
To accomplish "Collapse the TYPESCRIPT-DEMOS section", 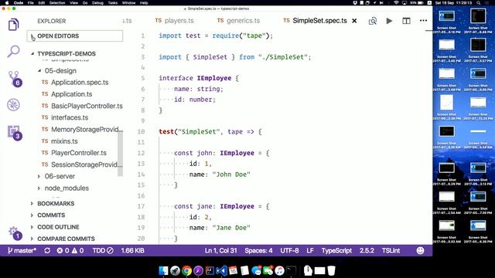I will coord(67,53).
